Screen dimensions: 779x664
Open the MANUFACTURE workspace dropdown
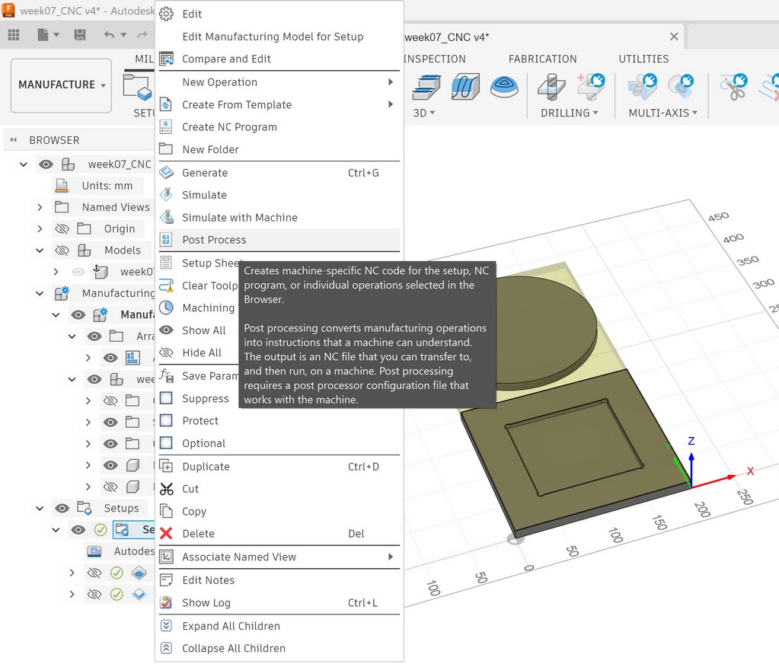click(x=62, y=85)
